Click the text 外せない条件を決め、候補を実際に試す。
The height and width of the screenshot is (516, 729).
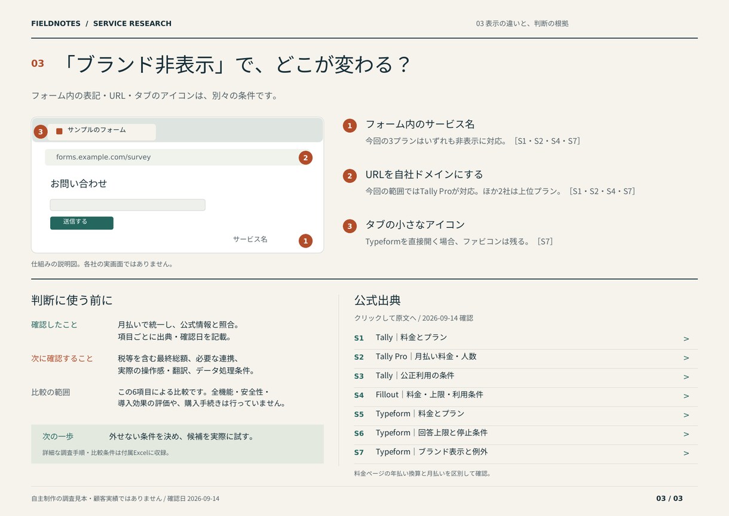coord(182,436)
